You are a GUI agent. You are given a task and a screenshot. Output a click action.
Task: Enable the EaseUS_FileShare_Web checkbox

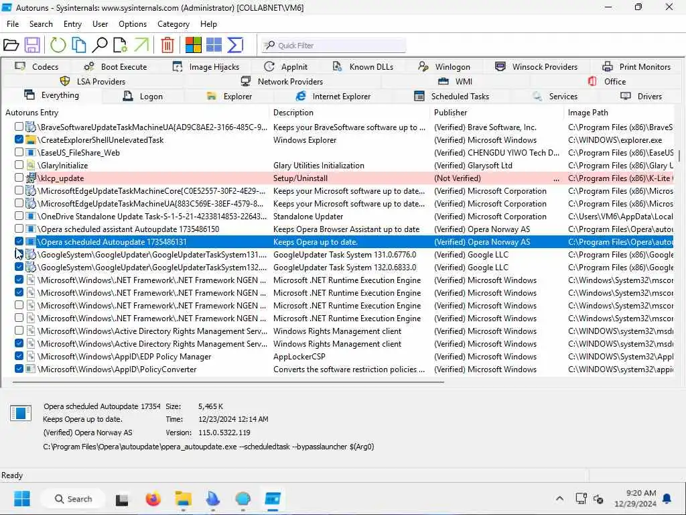point(19,152)
